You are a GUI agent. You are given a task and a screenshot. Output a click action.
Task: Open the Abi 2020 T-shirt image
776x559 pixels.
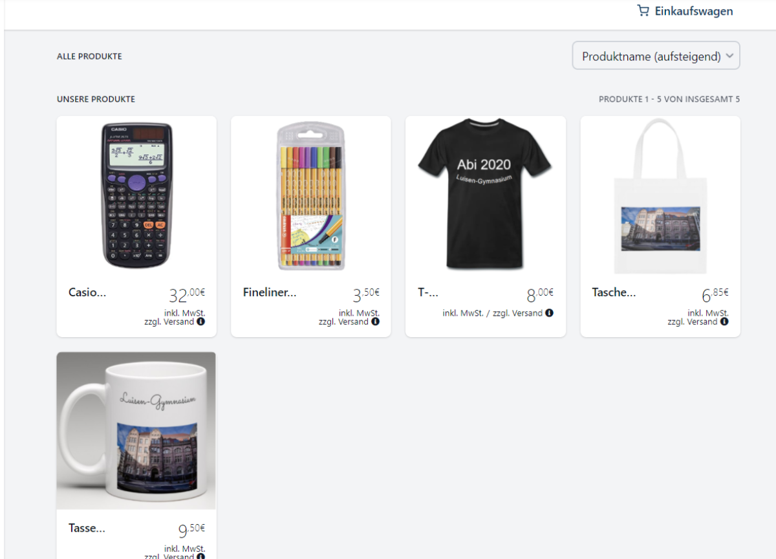[484, 194]
